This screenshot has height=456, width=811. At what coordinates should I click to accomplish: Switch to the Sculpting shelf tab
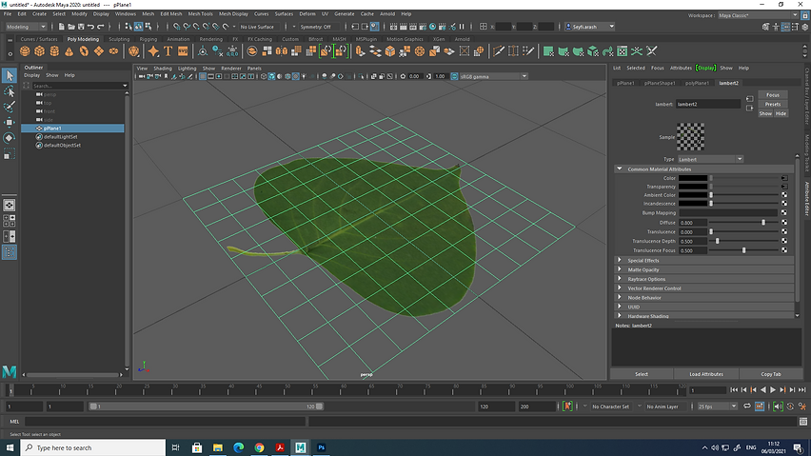119,39
